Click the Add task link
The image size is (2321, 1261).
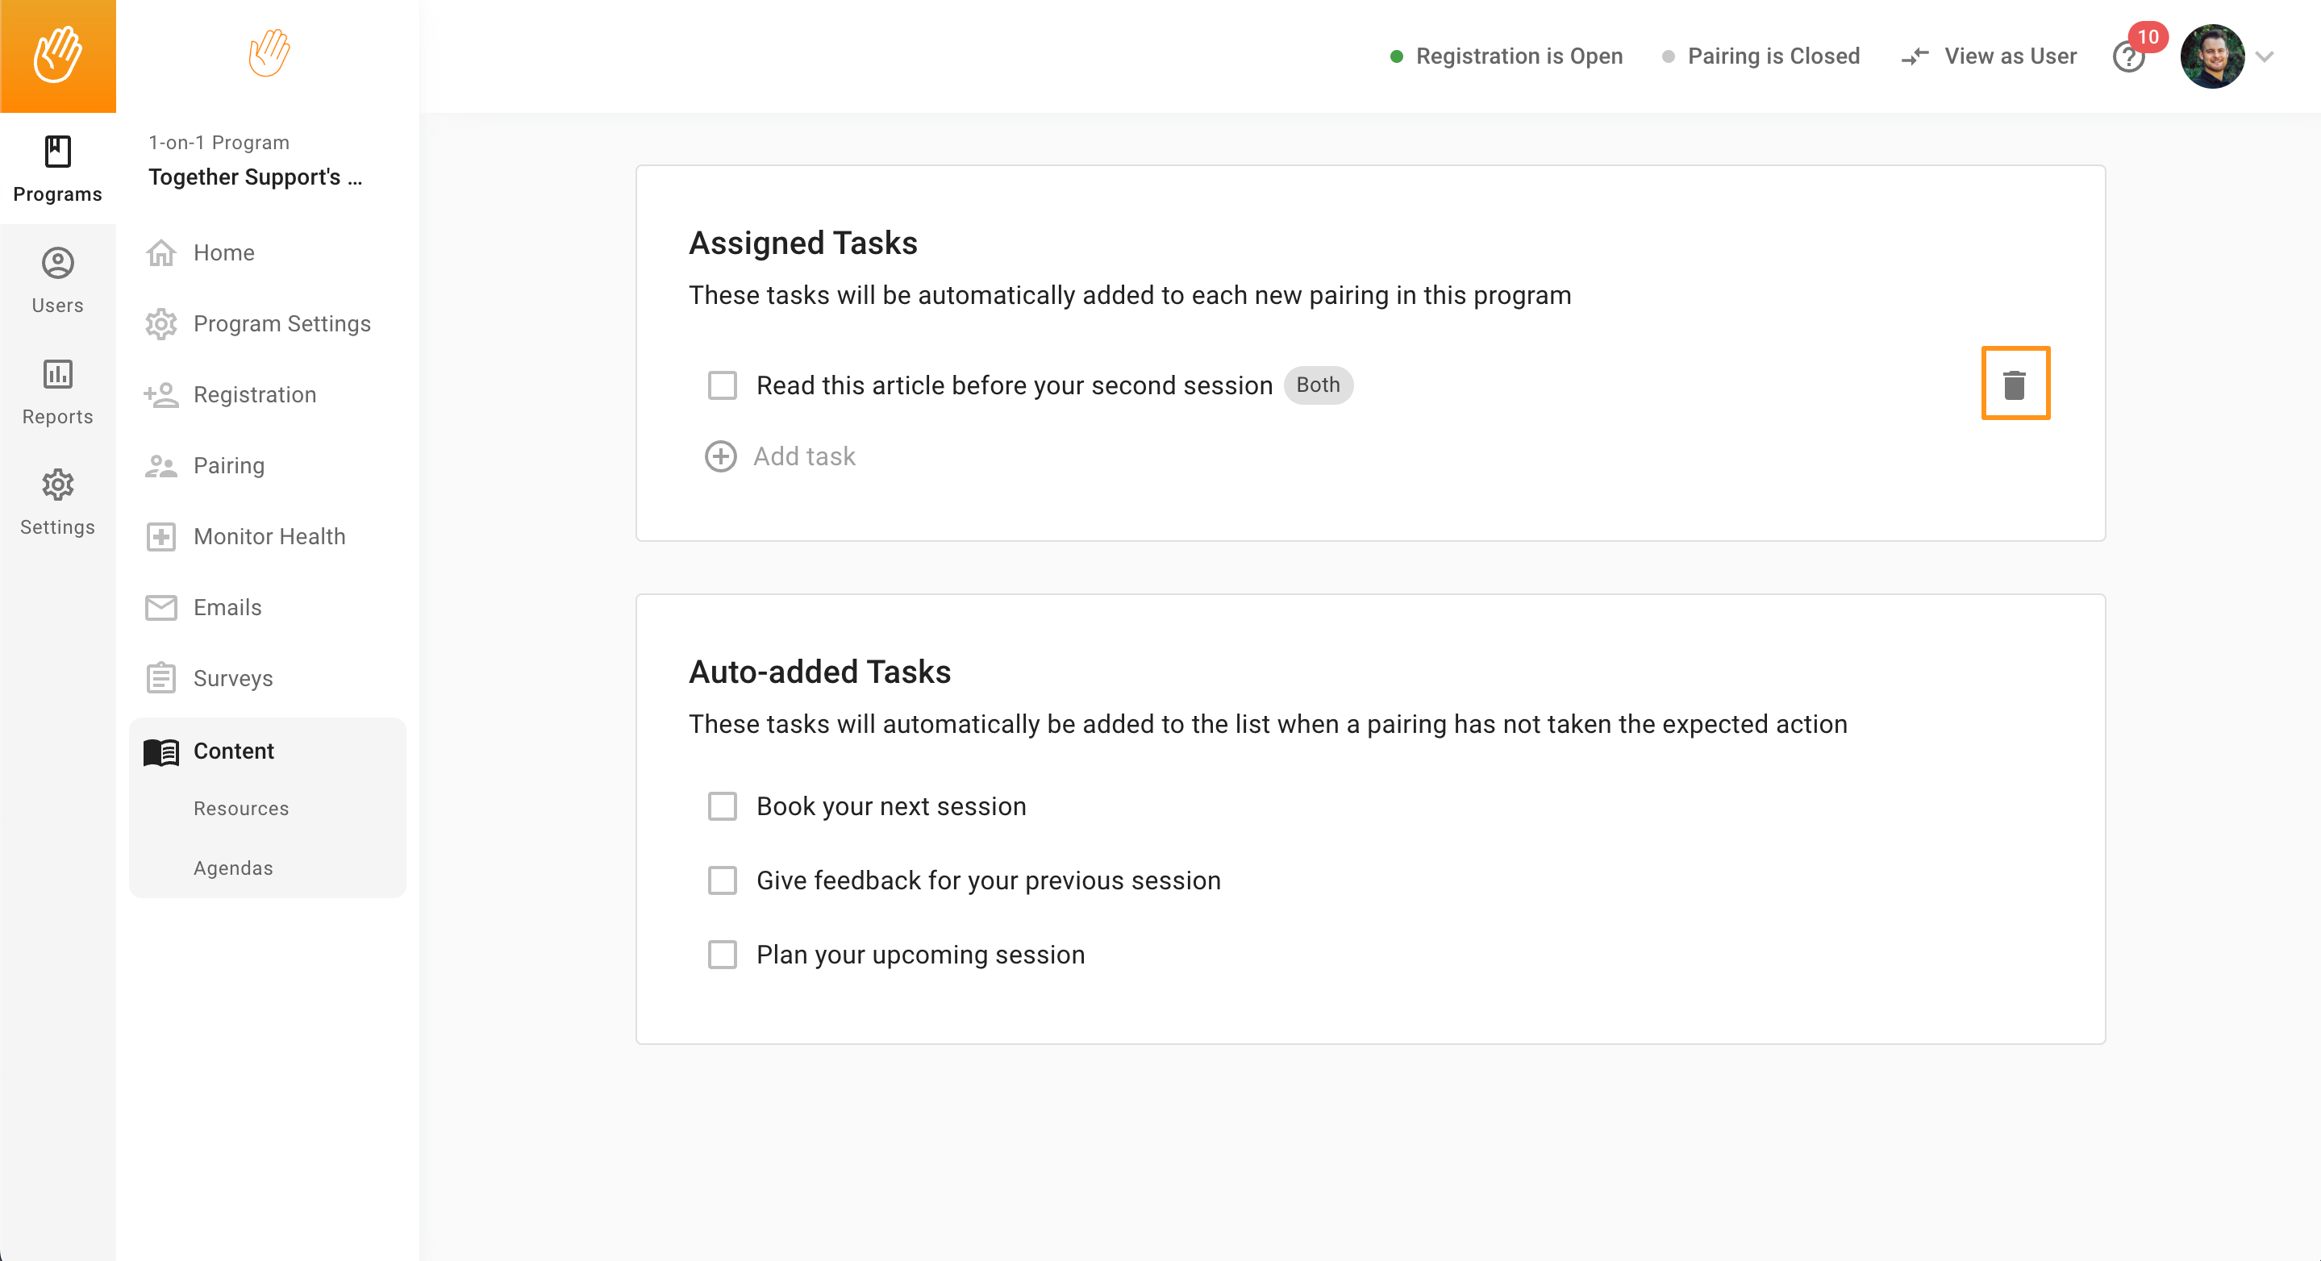(805, 456)
